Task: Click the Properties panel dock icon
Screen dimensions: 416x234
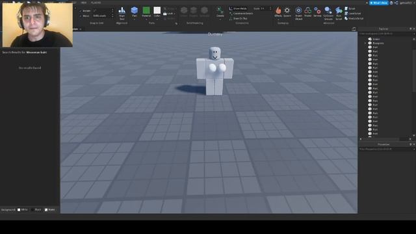Action: coord(410,144)
